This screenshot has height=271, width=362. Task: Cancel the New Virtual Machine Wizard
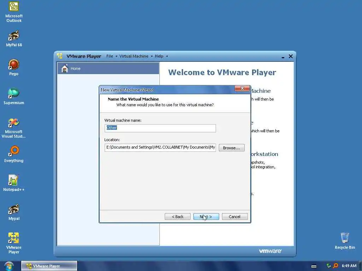235,217
